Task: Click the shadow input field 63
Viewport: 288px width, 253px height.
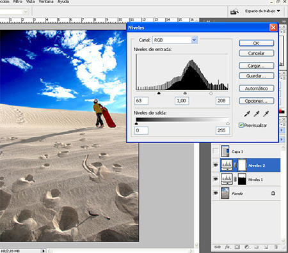Action: click(x=141, y=101)
